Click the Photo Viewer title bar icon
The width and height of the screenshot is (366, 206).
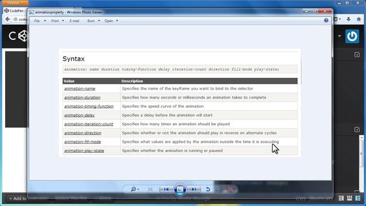(31, 13)
